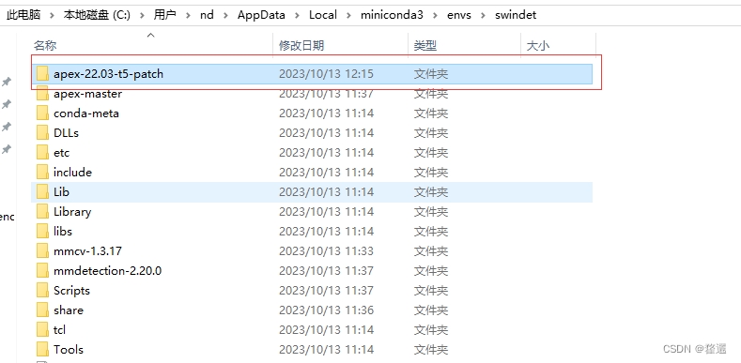Image resolution: width=741 pixels, height=363 pixels.
Task: Select the Library folder icon
Action: coord(42,211)
